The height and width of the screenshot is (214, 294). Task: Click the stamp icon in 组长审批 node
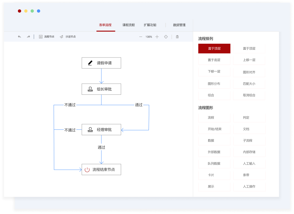(x=90, y=89)
